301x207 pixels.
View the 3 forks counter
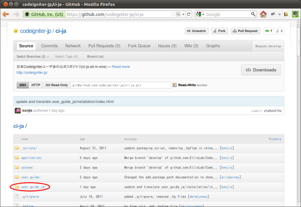279,31
